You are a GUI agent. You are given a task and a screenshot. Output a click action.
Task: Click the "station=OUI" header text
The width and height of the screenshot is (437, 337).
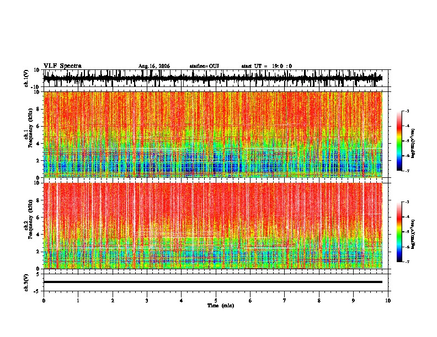pos(204,66)
